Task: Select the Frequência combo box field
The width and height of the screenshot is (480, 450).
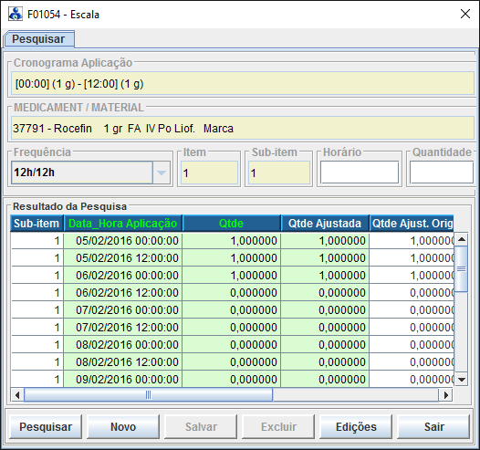Action: (x=90, y=173)
